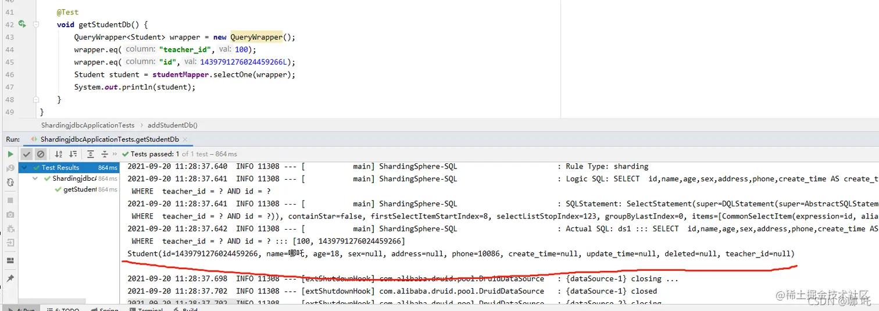Fold the getStudentDb method at line 42
This screenshot has height=311, width=879.
(37, 24)
